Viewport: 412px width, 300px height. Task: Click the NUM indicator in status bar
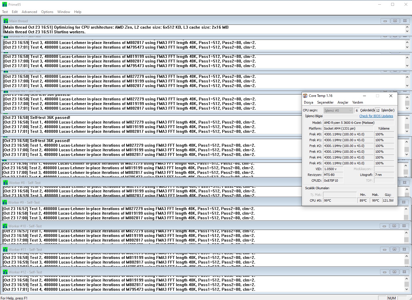[392, 298]
